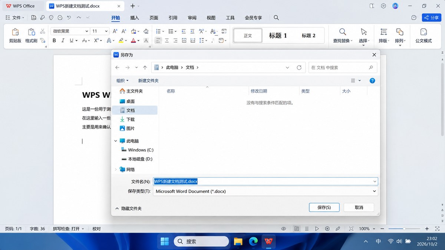Click the yellow highlight color button
The width and height of the screenshot is (445, 250).
[x=121, y=40]
